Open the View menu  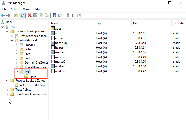click(x=26, y=9)
